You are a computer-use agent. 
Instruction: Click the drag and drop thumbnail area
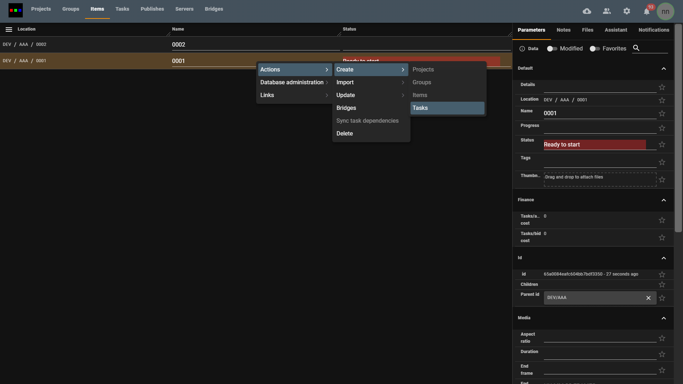point(600,179)
